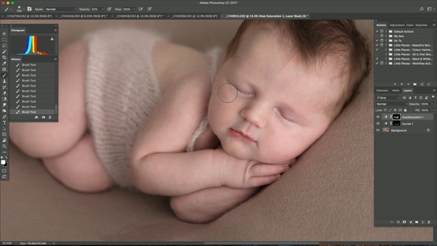Open the Histogram panel menu
Image resolution: width=437 pixels, height=246 pixels.
55,30
